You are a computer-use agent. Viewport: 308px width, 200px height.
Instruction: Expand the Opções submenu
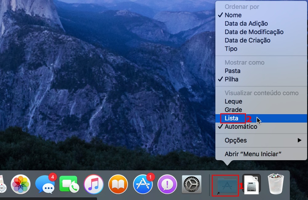pos(236,140)
